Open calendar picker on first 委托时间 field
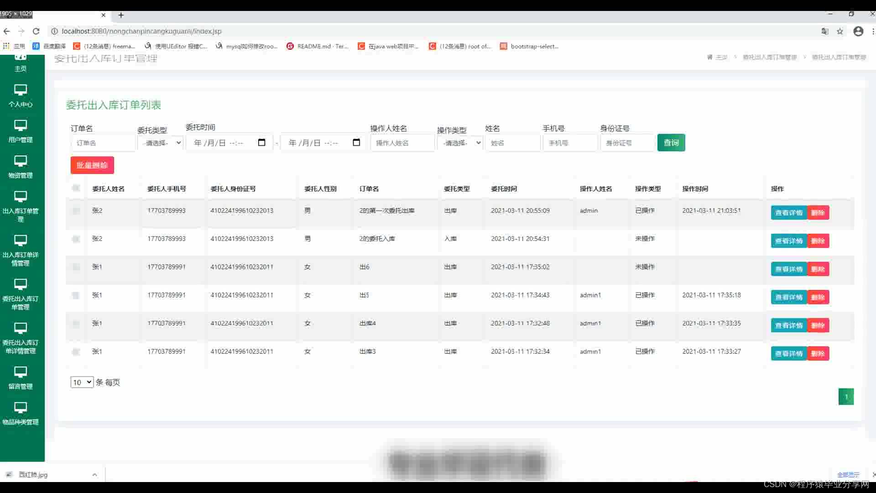Screen dimensions: 876x493 (x=261, y=143)
